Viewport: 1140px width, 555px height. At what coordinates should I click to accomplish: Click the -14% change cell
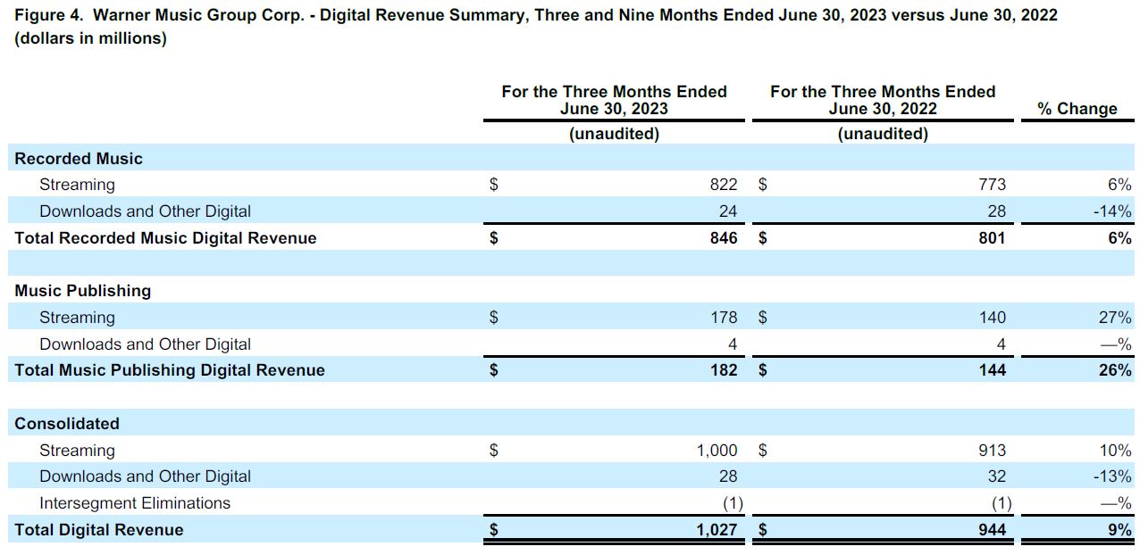click(1112, 211)
